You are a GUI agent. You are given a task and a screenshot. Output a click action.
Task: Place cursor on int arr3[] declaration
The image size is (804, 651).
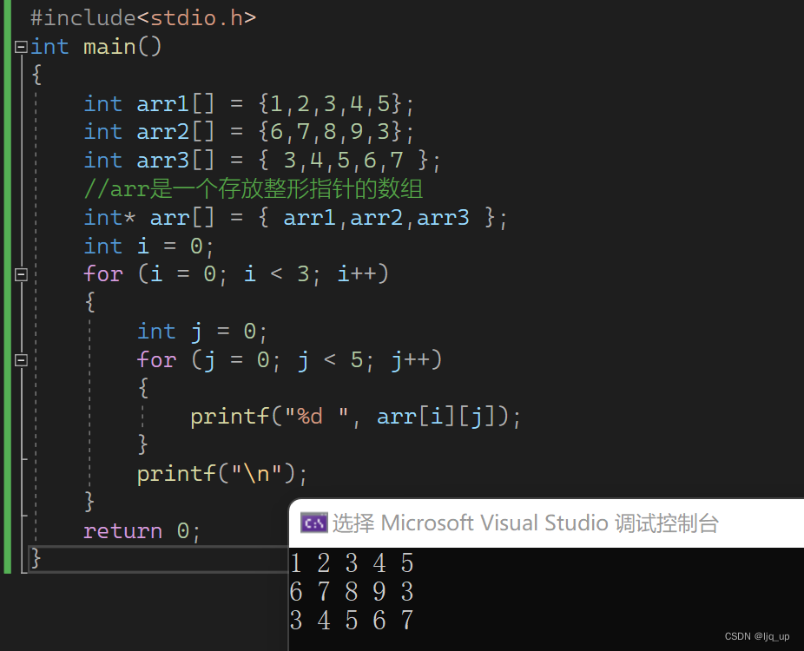point(262,161)
